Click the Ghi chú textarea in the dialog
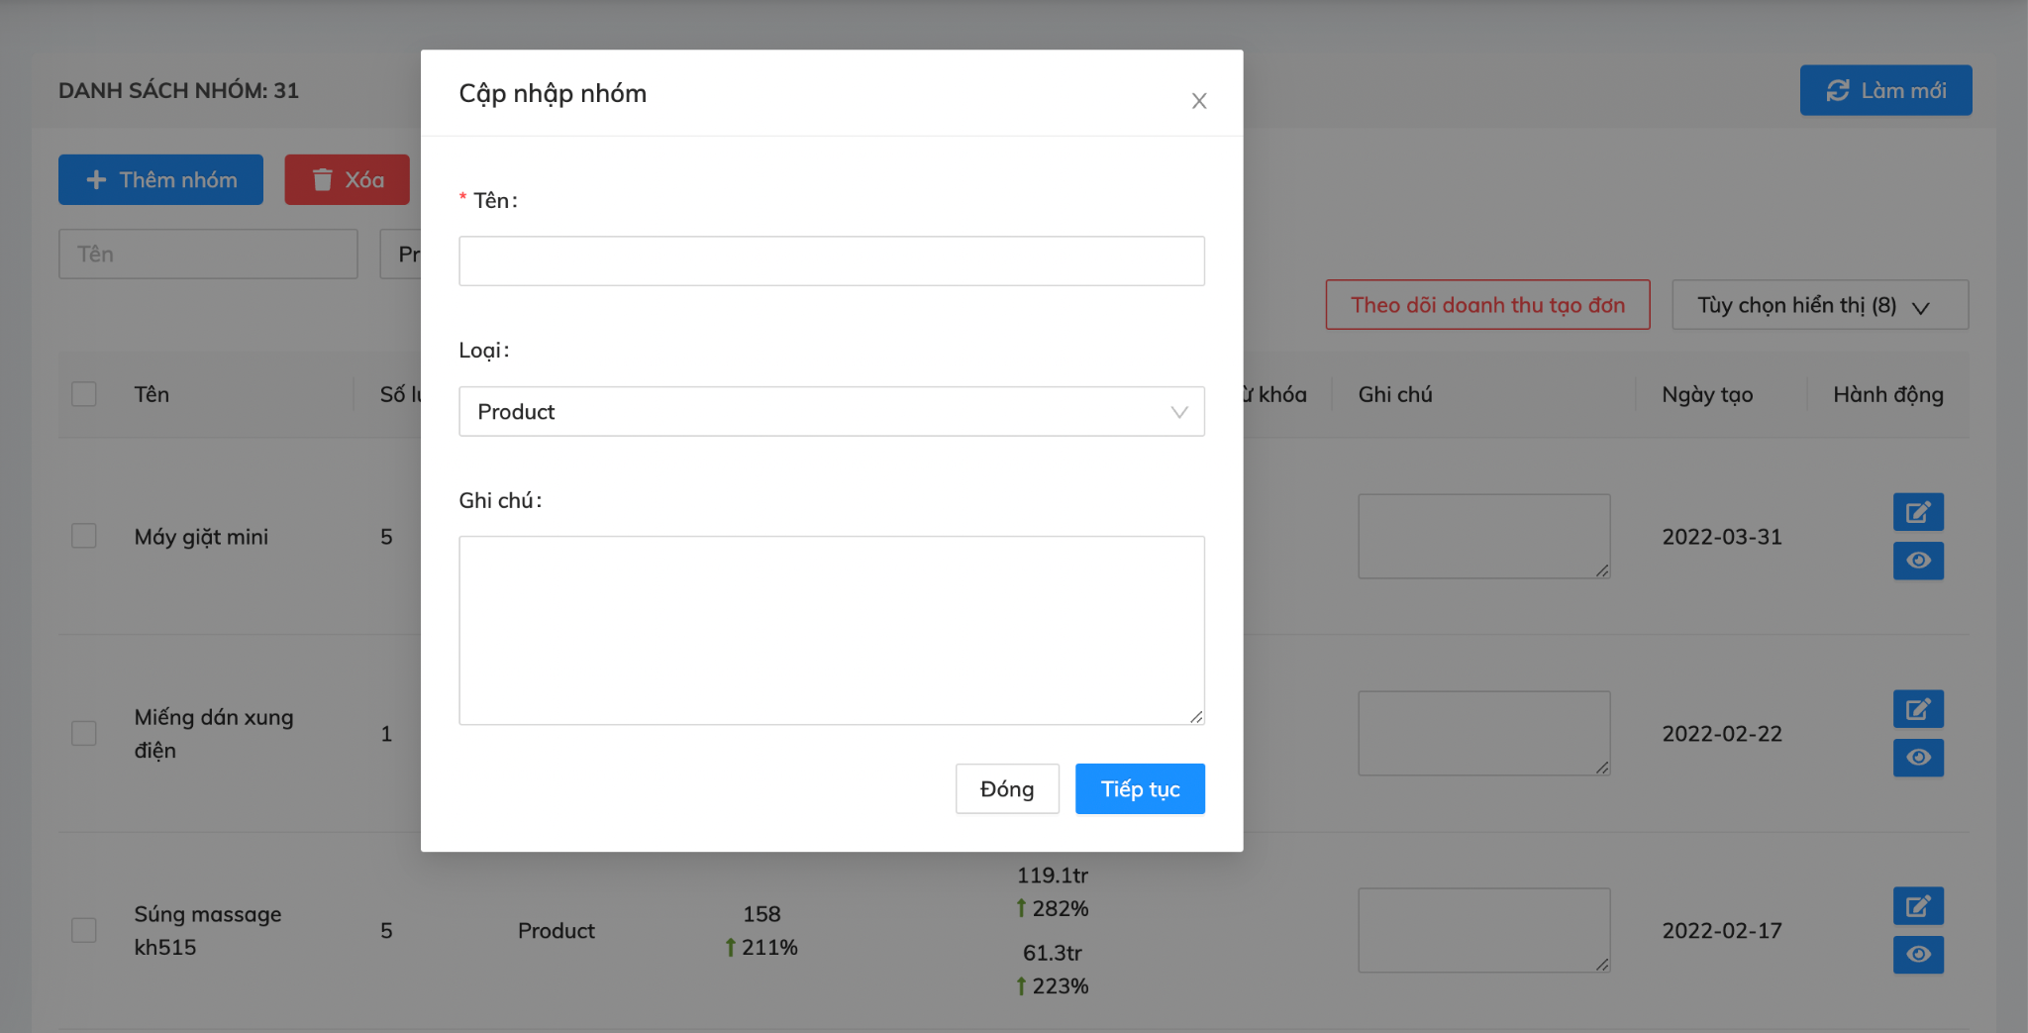Image resolution: width=2028 pixels, height=1033 pixels. 831,630
